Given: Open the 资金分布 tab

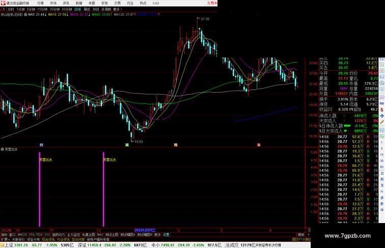Looking at the screenshot, I should point(34,239).
